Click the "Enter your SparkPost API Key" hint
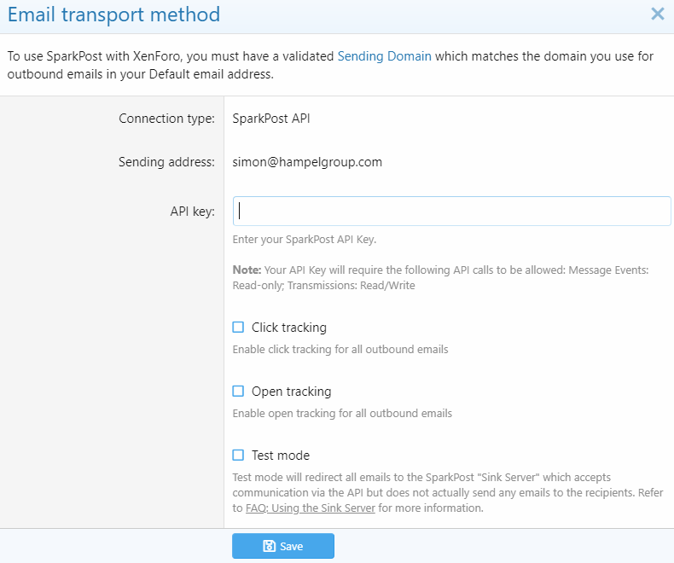The height and width of the screenshot is (563, 674). point(304,240)
